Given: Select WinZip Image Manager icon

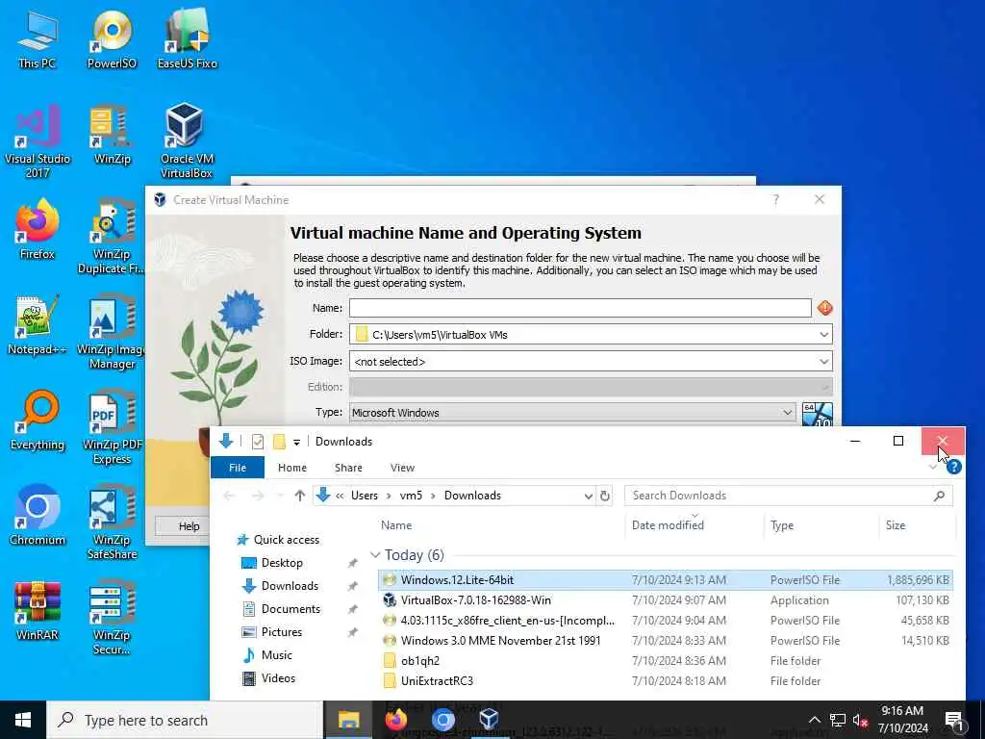Looking at the screenshot, I should (112, 332).
